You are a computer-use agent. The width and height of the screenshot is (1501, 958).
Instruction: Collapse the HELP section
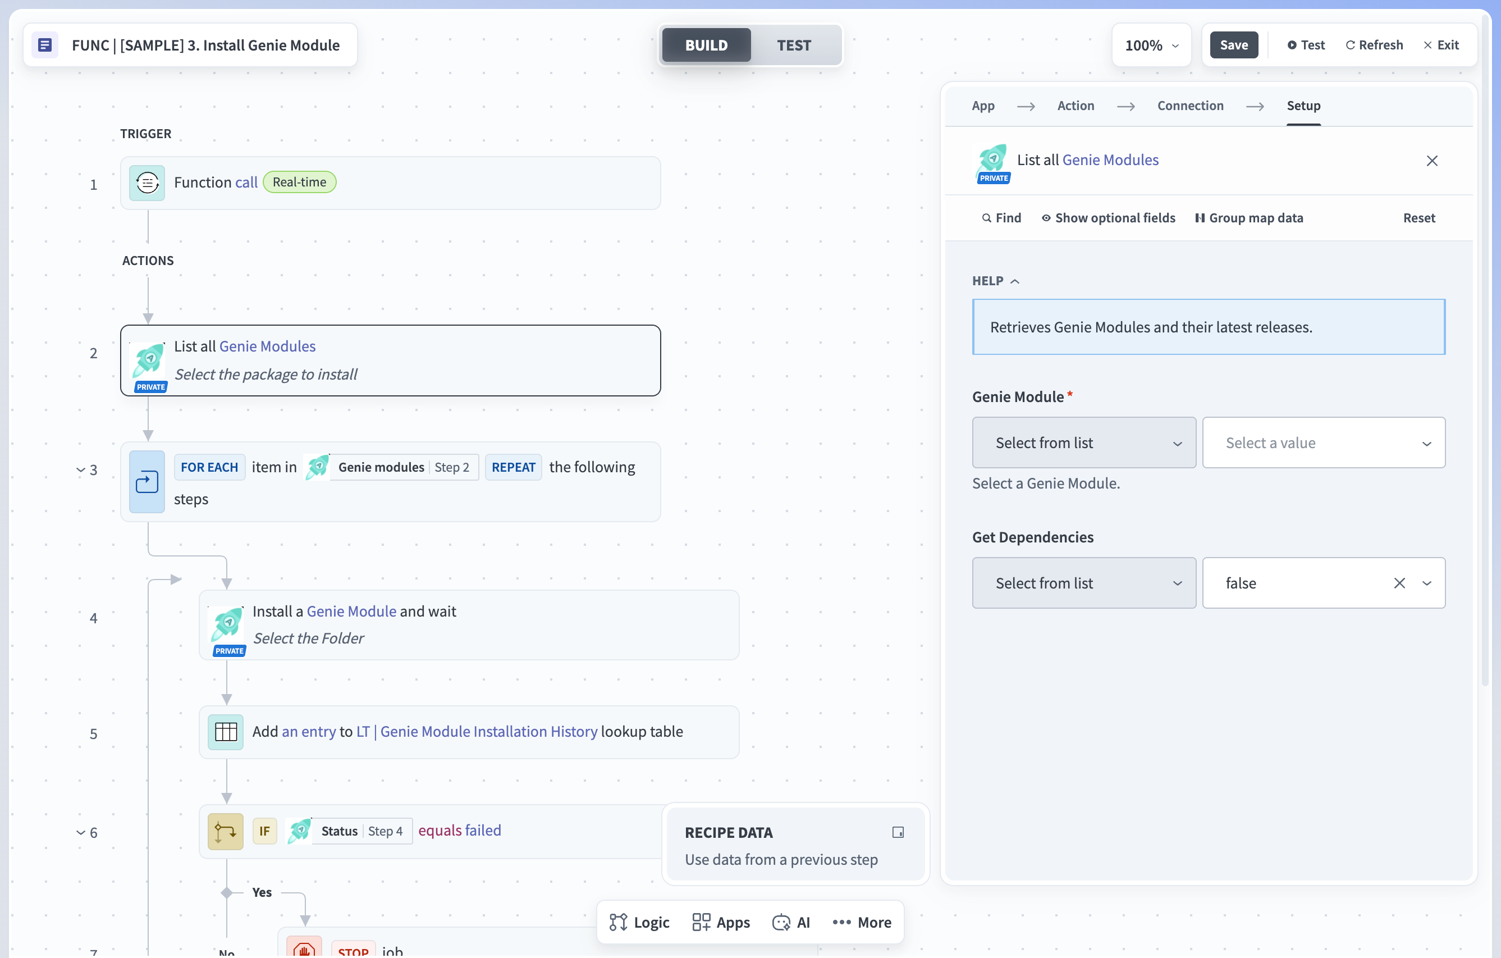pos(995,281)
